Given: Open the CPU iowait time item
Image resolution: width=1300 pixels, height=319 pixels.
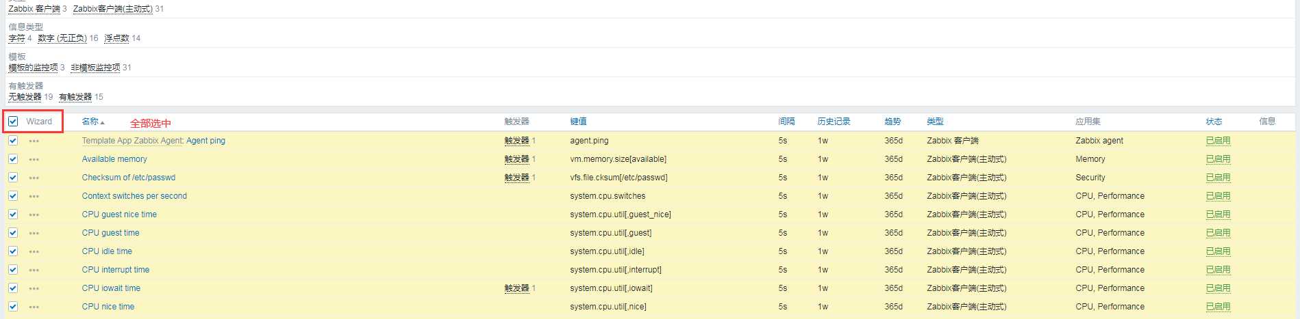Looking at the screenshot, I should [111, 288].
